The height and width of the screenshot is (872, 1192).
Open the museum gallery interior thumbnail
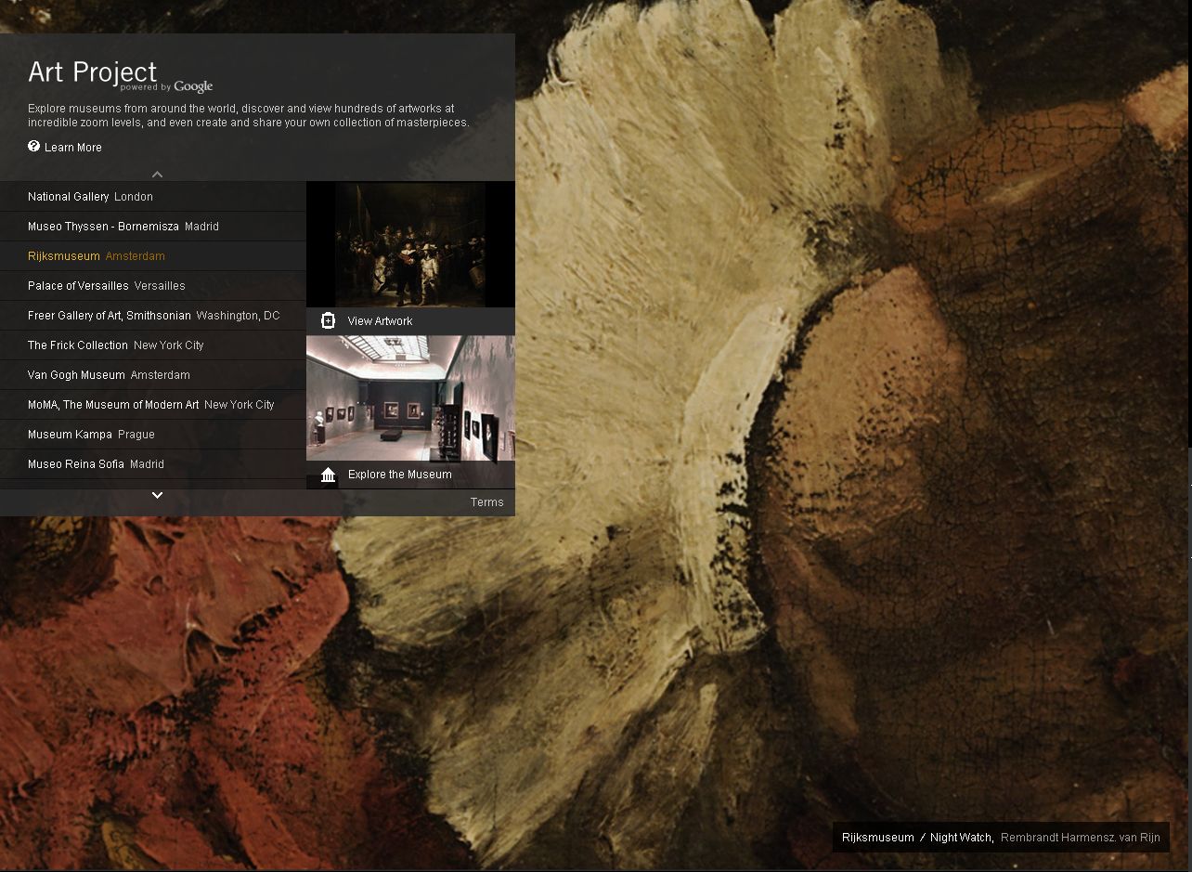410,398
